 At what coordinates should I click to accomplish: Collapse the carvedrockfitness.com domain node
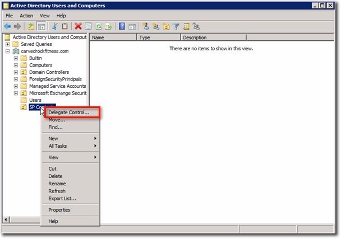[8, 51]
